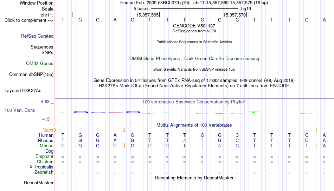Image resolution: width=334 pixels, height=191 pixels.
Task: Click 'RefSeq genes from NCBI' track title
Action: [x=194, y=31]
